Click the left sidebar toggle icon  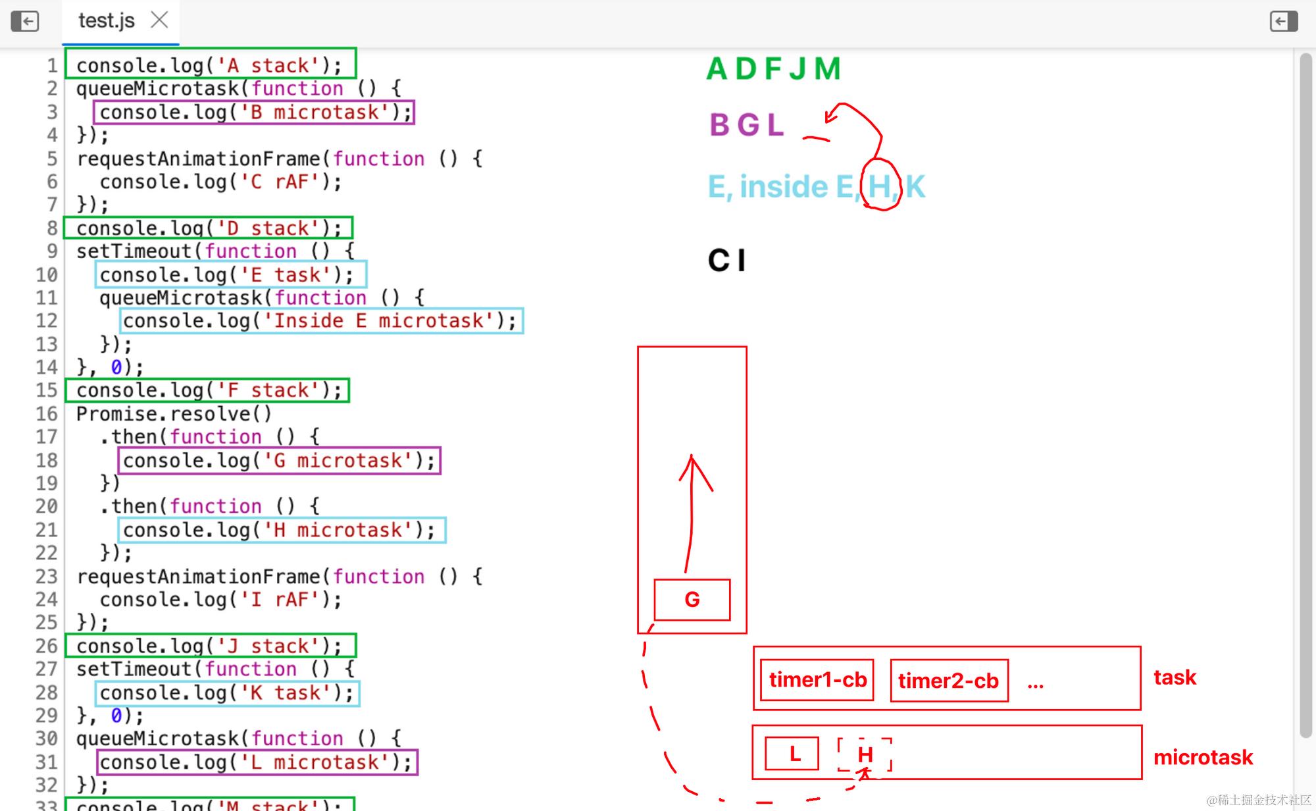25,21
